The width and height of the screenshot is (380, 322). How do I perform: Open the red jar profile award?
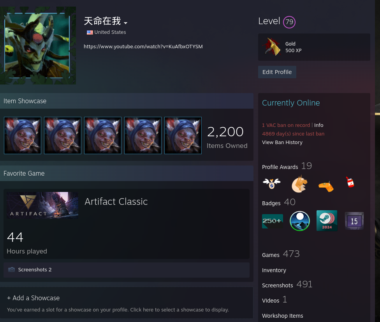[350, 182]
